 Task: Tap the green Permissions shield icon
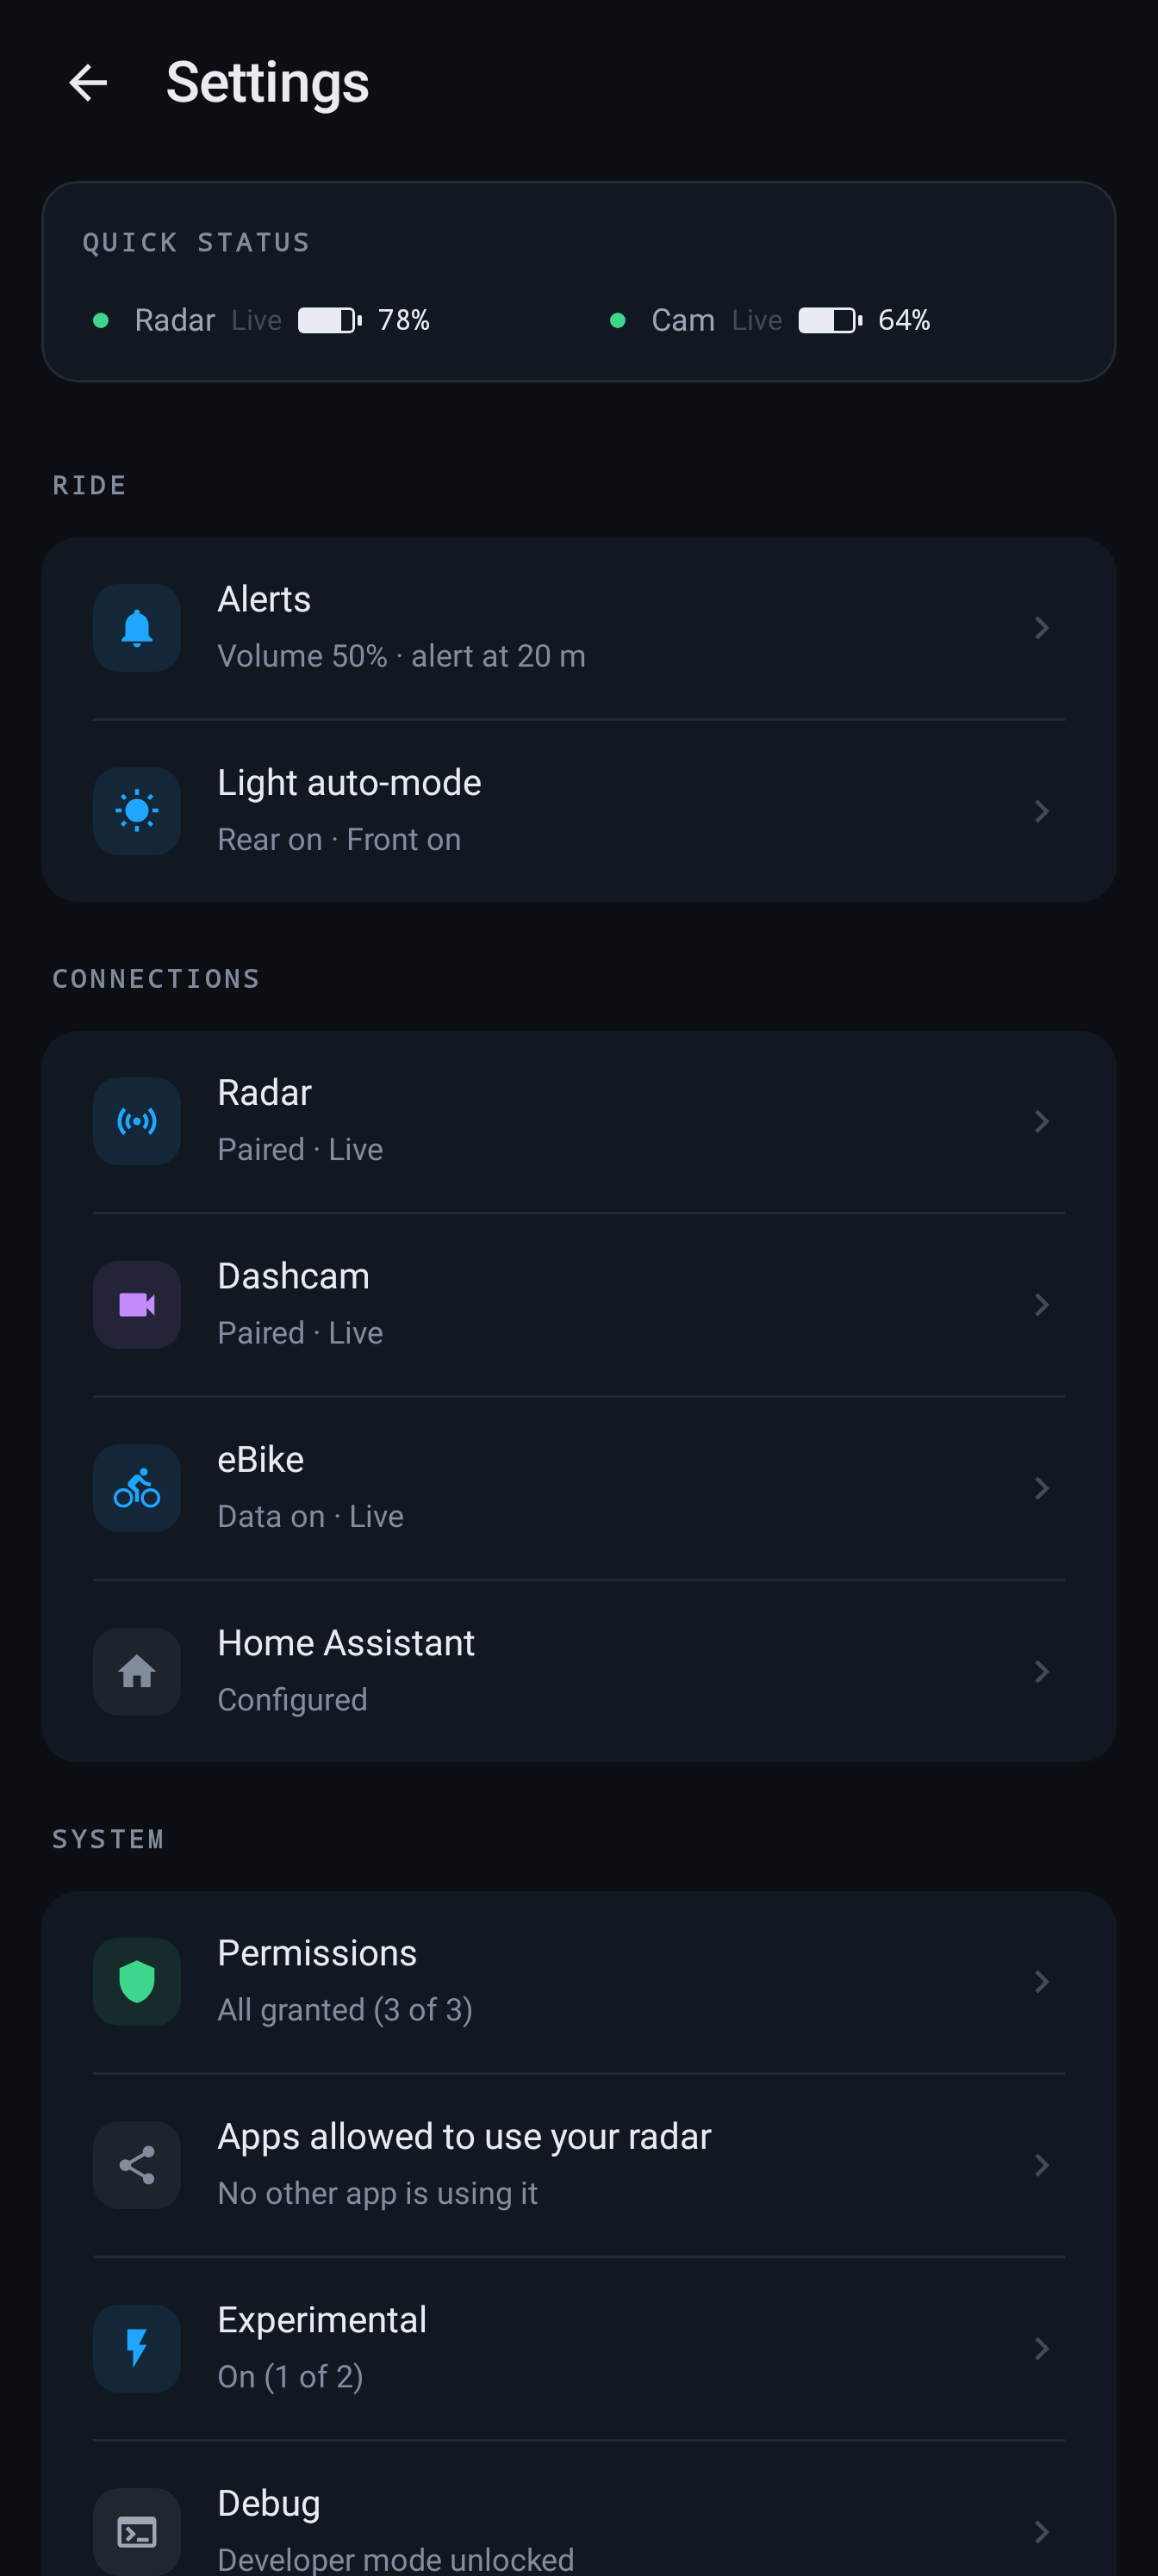tap(137, 1982)
